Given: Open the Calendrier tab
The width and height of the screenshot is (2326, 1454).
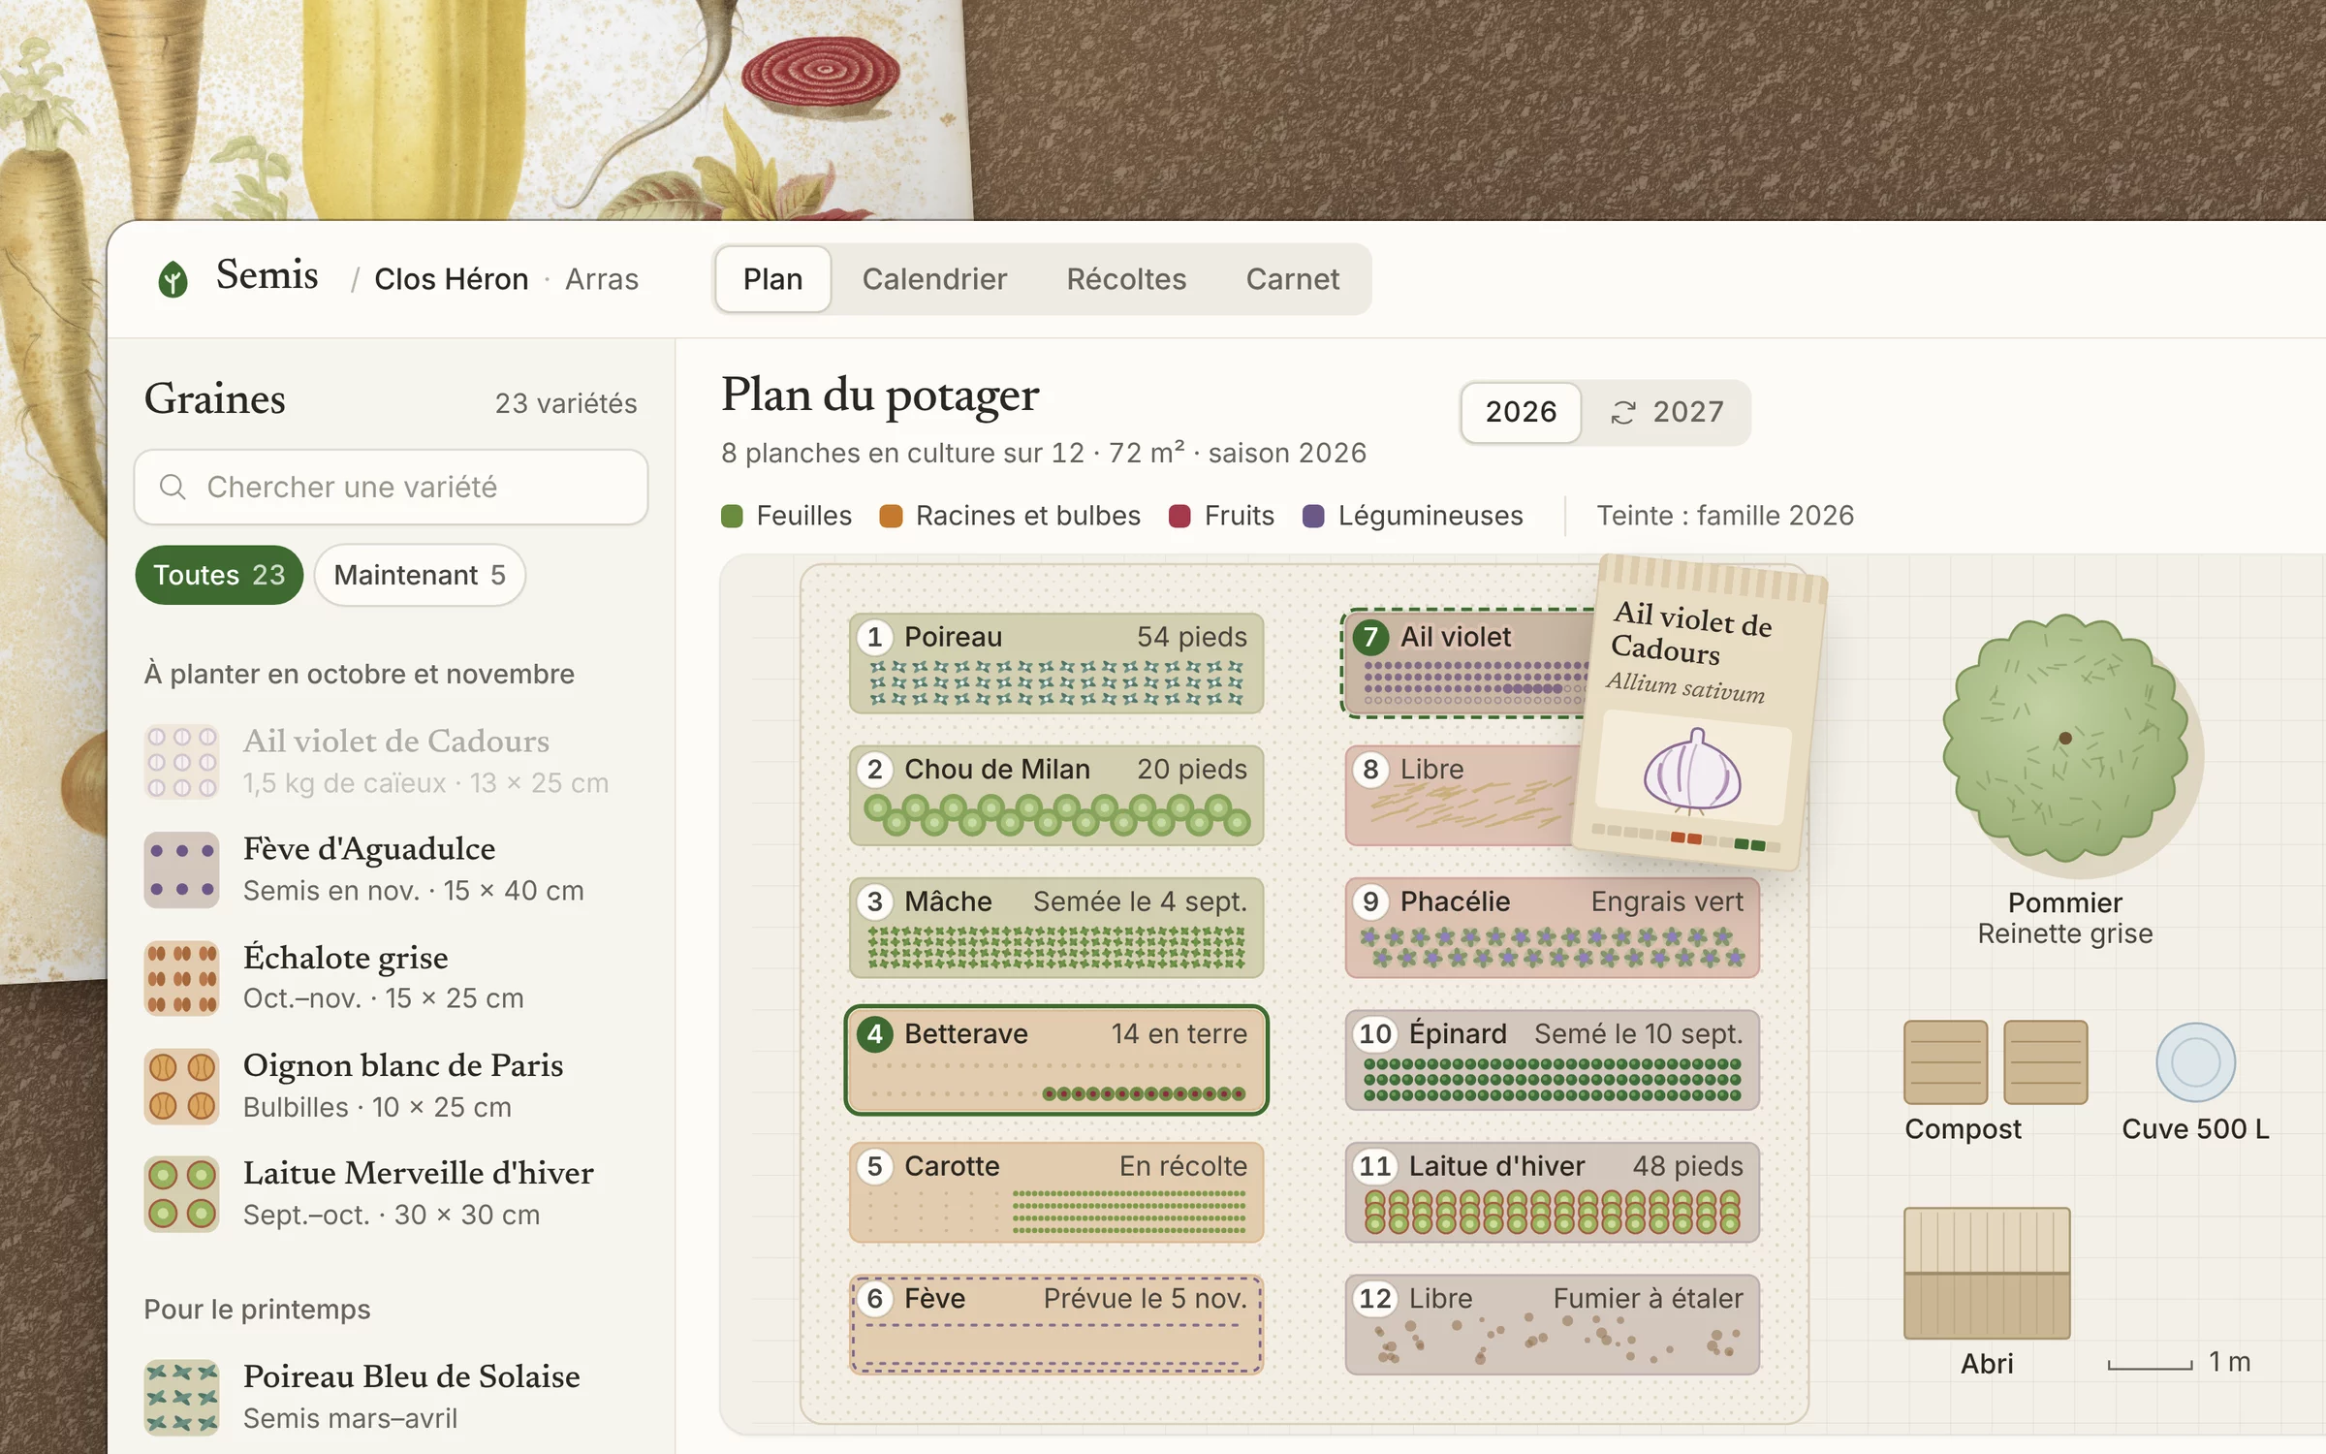Looking at the screenshot, I should pos(934,279).
